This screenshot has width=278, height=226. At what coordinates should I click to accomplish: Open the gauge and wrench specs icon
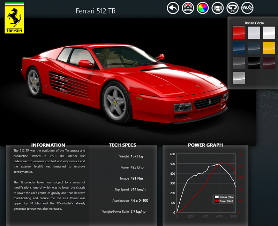(188, 8)
